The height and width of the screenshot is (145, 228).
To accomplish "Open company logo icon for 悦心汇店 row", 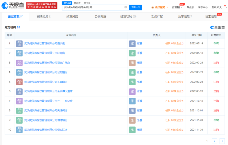I will 20,130.
